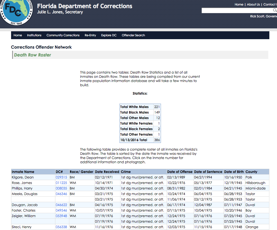Screen dimensions: 277x230
Task: Click the name Kilgore, Dean
Action: [x=23, y=177]
